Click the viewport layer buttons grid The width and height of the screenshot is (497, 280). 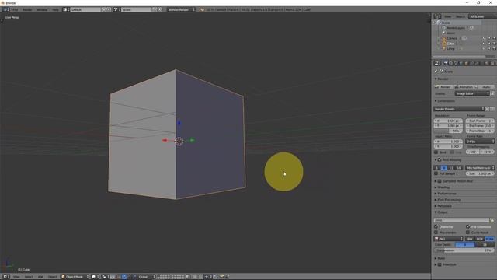click(x=171, y=277)
